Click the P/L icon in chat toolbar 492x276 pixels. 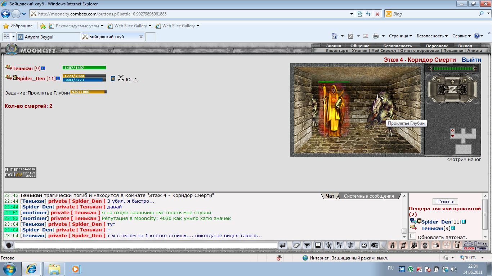339,245
